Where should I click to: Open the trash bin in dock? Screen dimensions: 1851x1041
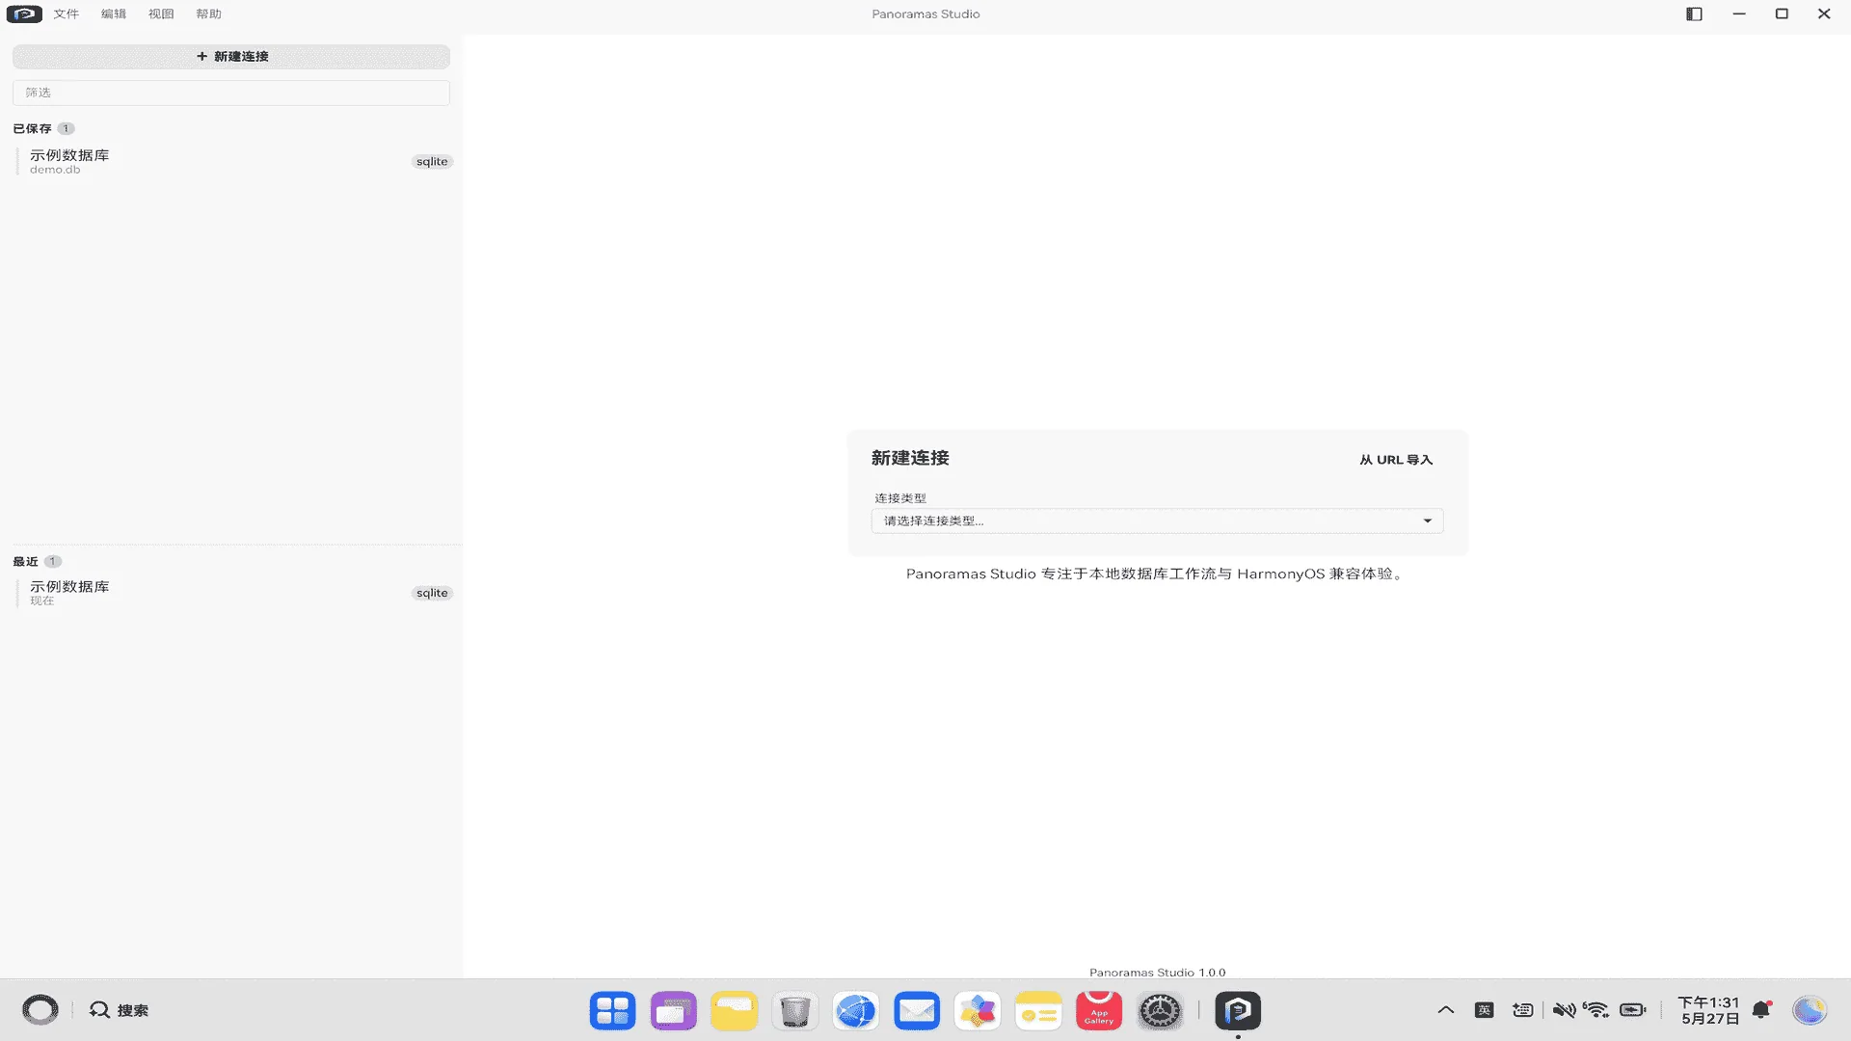[x=794, y=1010]
